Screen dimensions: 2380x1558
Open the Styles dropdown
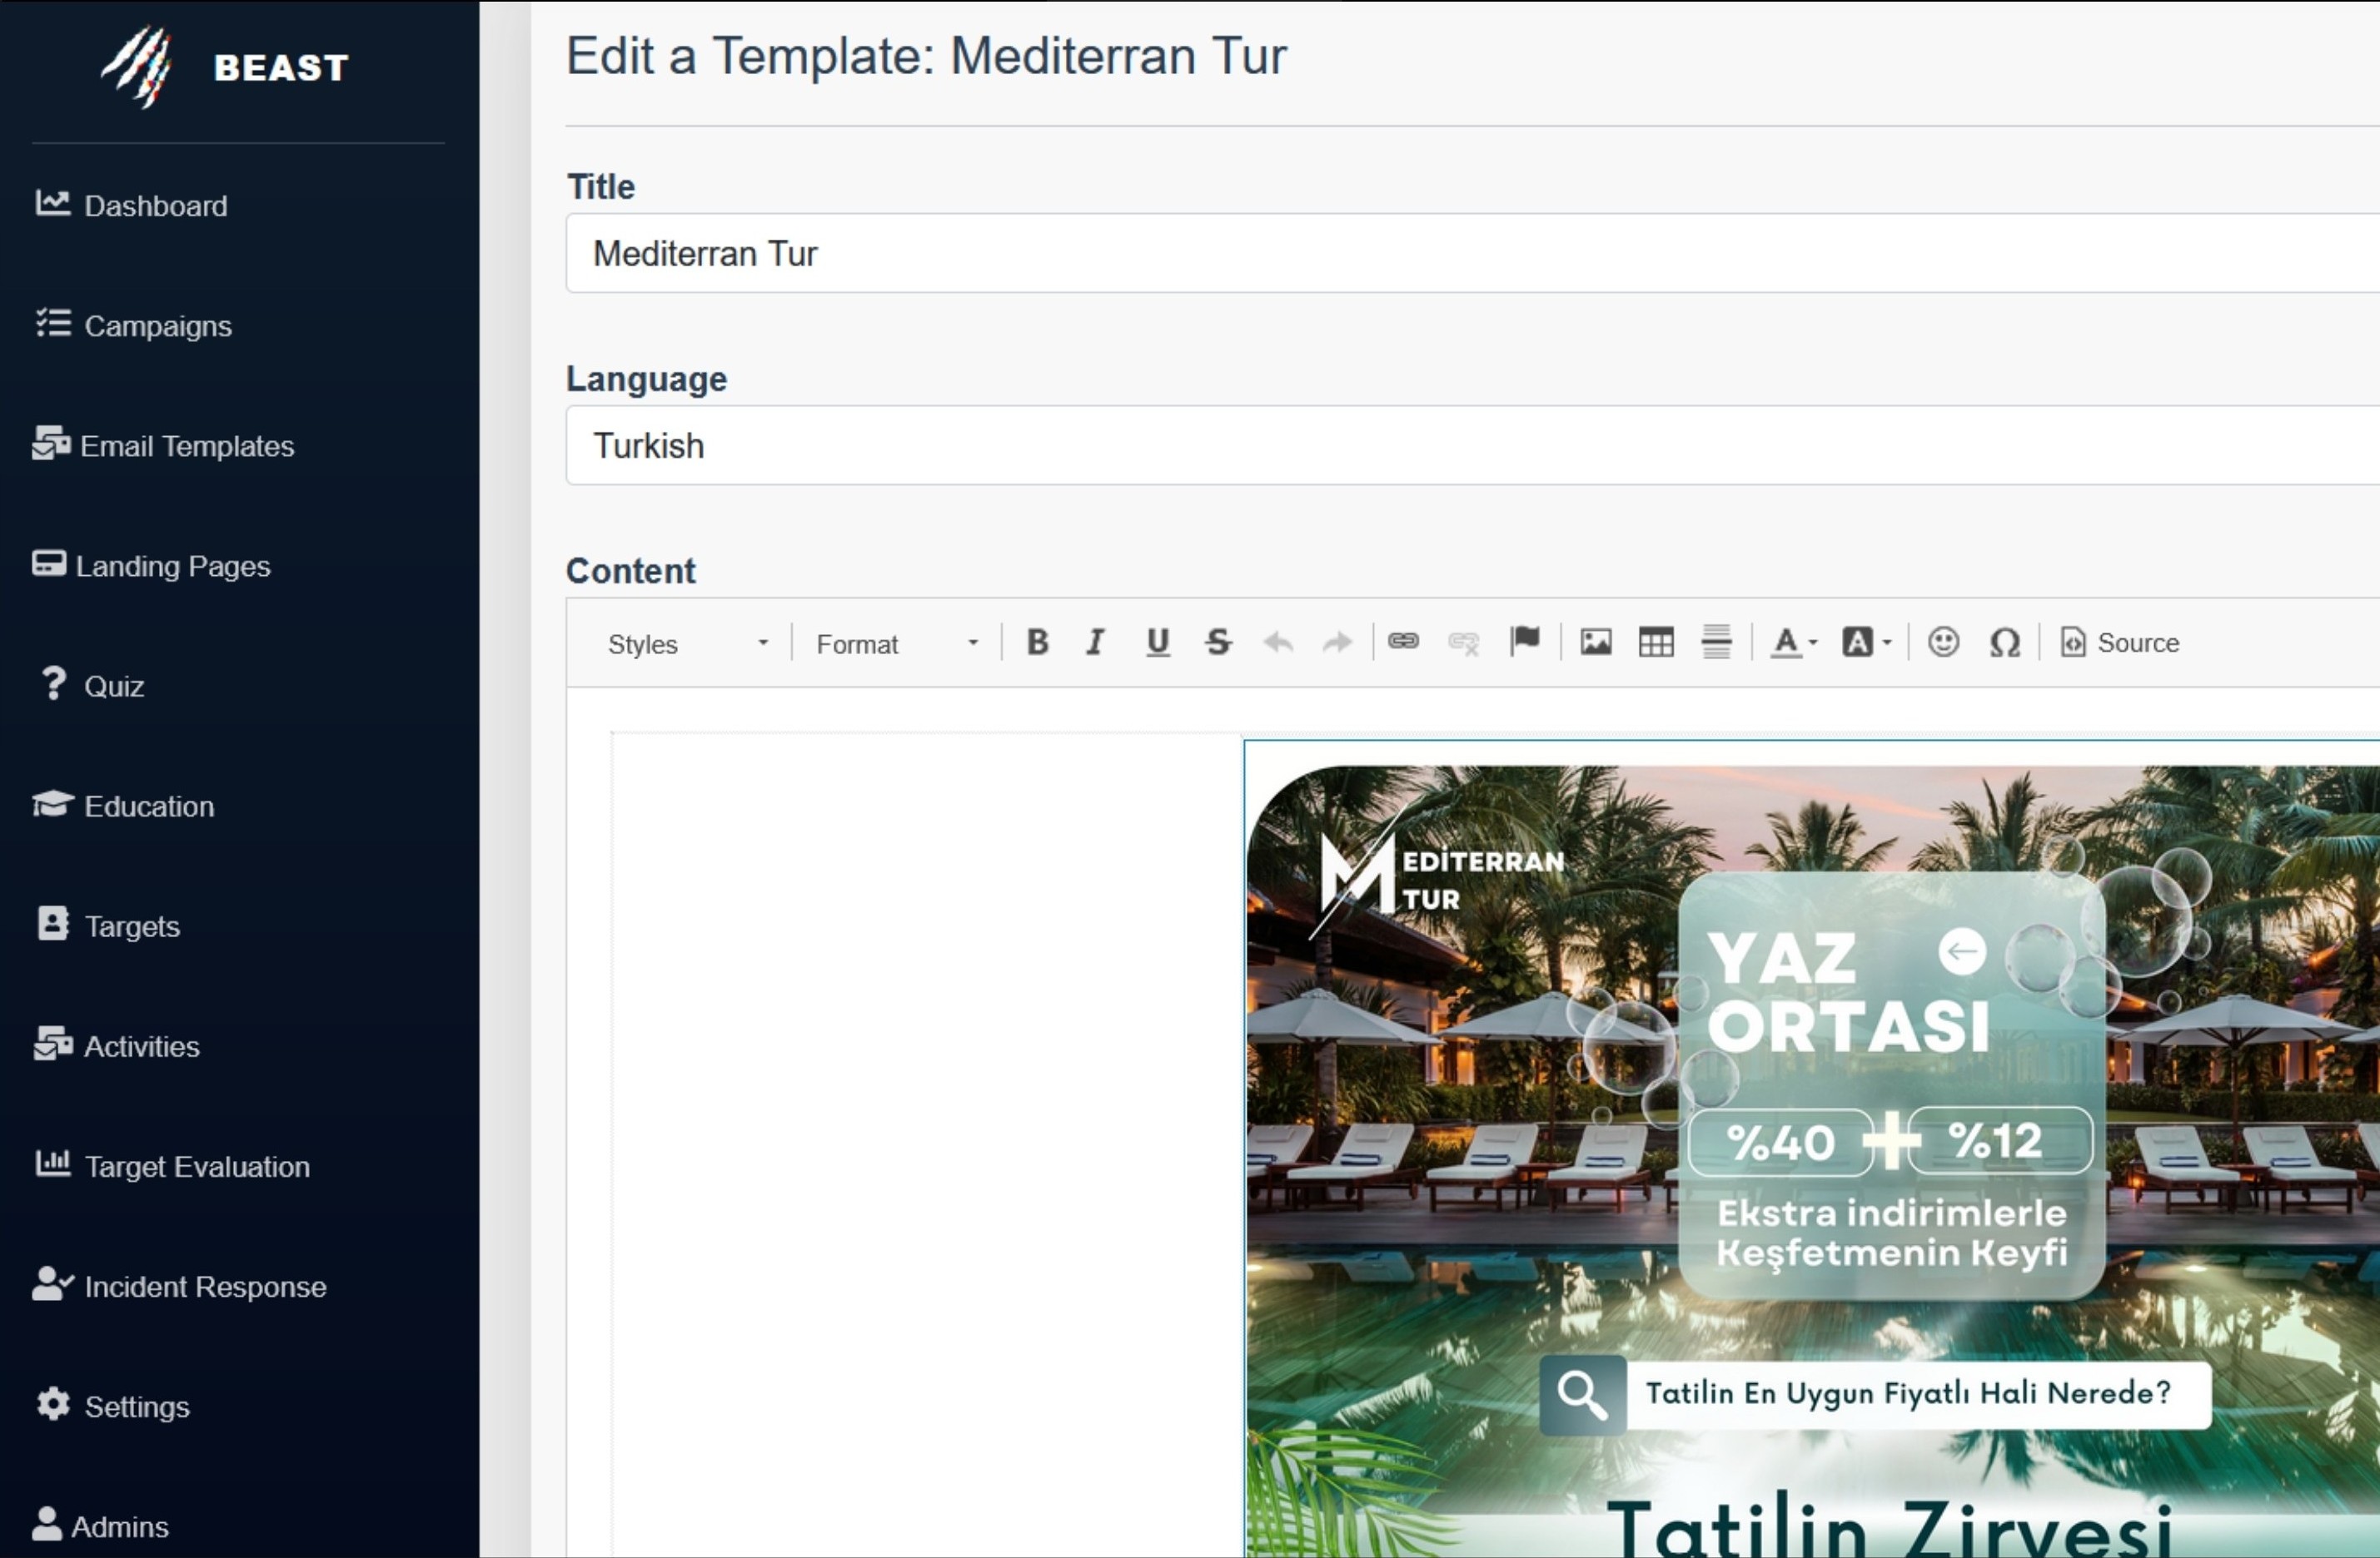coord(688,644)
